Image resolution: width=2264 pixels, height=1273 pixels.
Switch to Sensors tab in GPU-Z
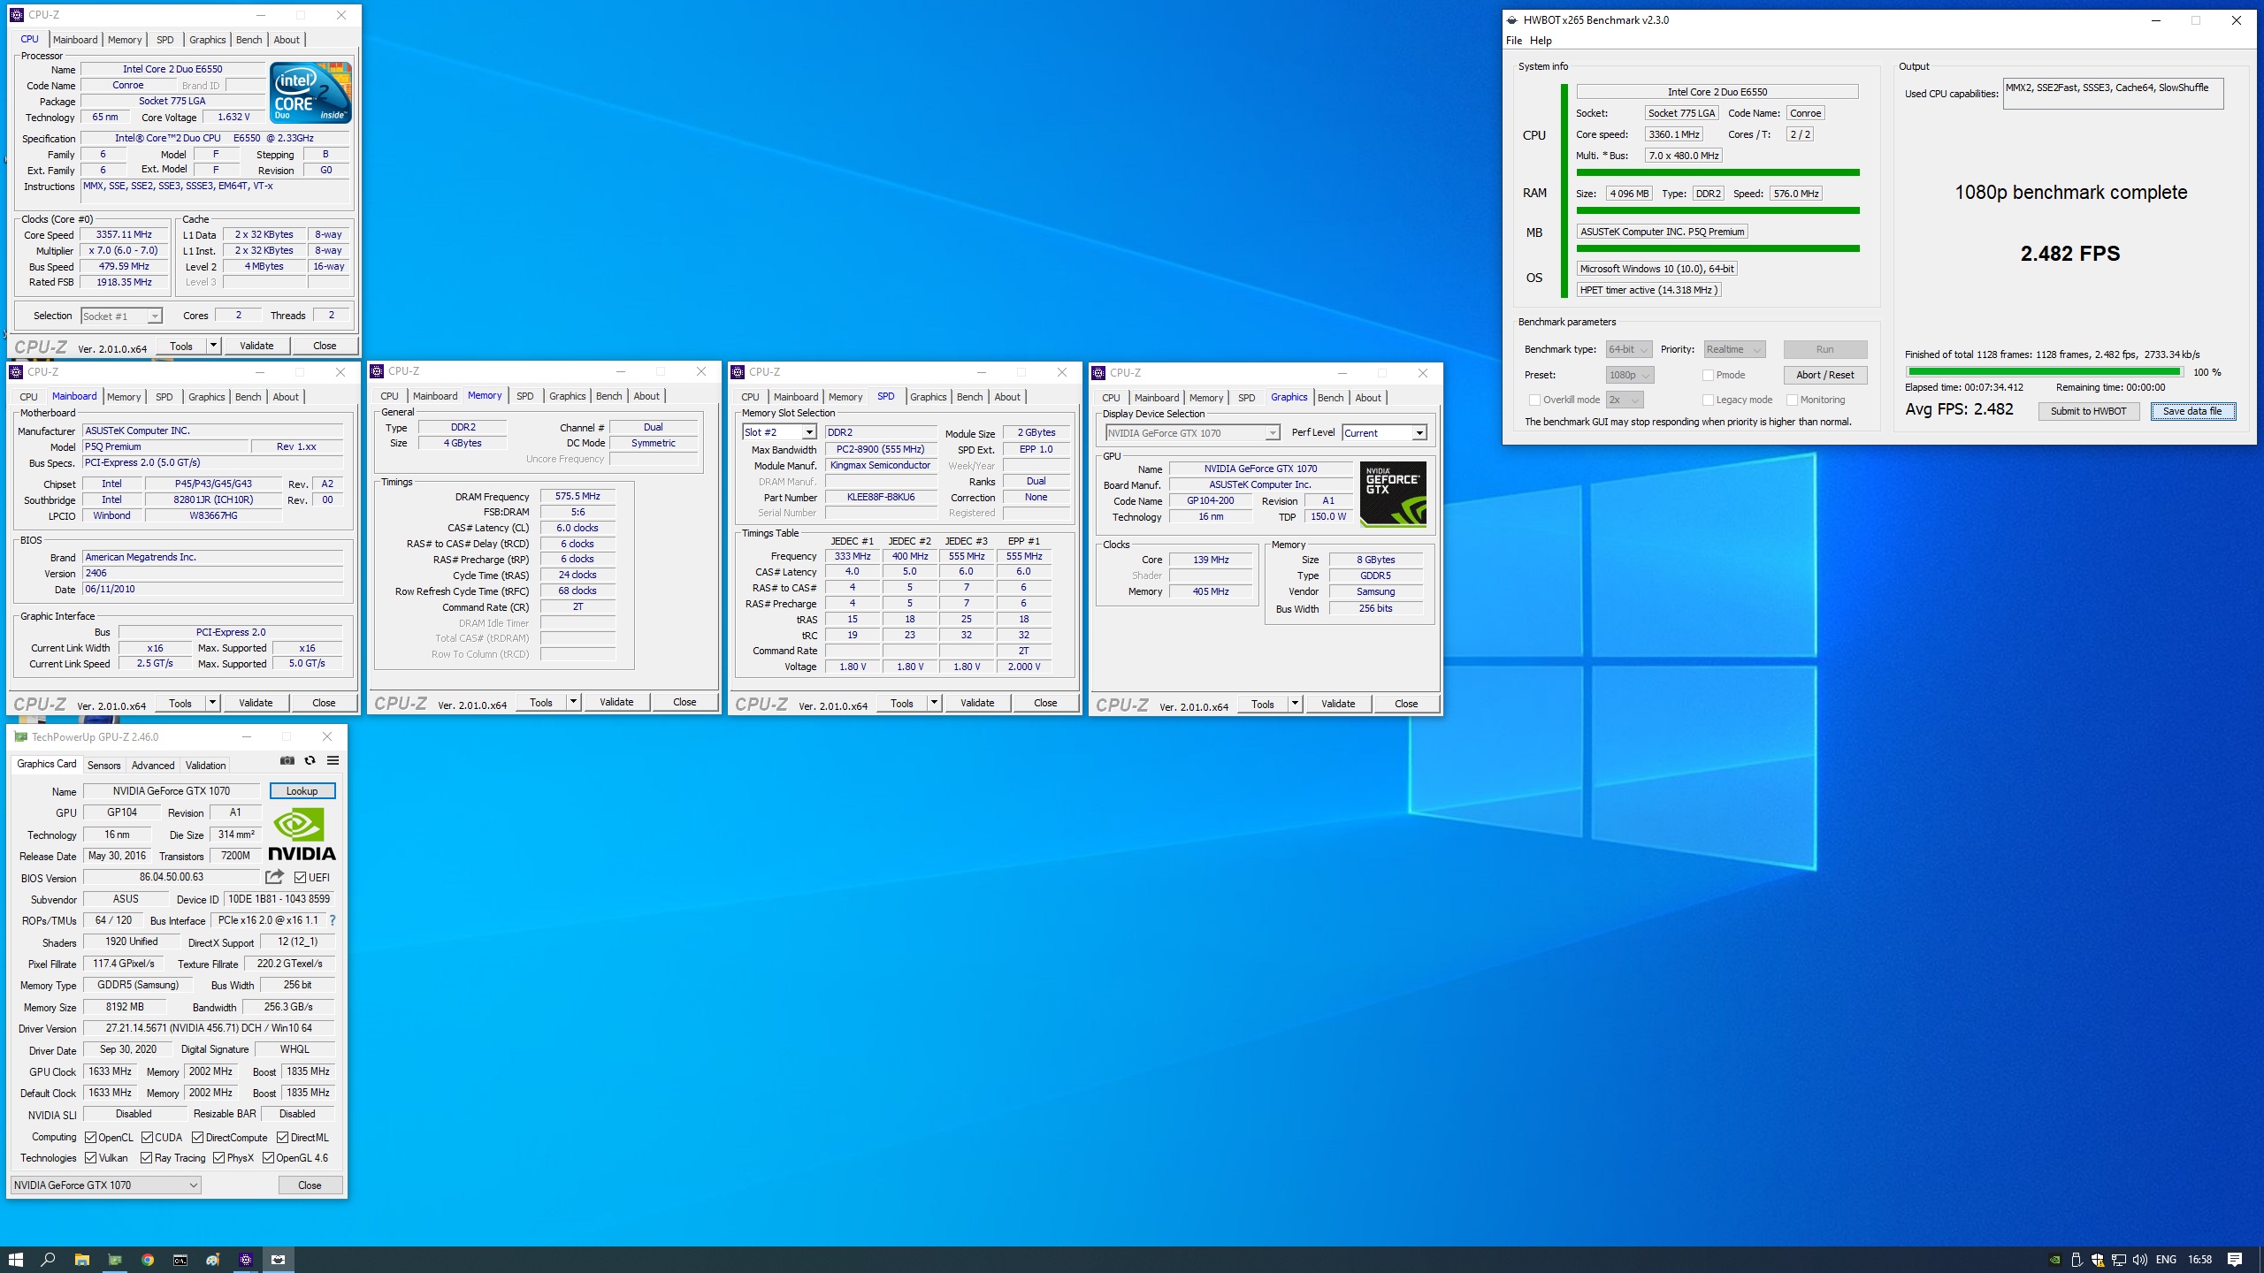click(103, 766)
